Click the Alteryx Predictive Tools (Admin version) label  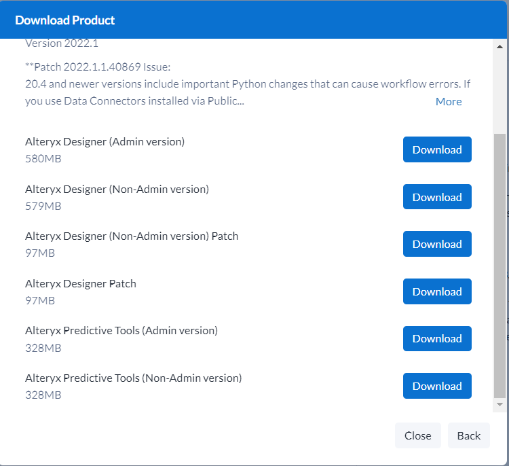coord(121,331)
